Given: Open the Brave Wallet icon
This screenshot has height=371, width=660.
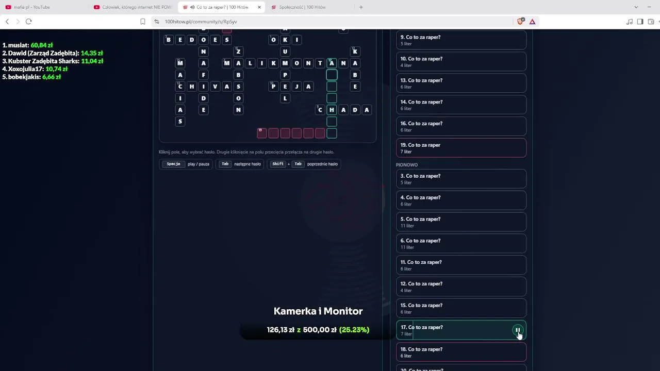Looking at the screenshot, I should point(651,22).
